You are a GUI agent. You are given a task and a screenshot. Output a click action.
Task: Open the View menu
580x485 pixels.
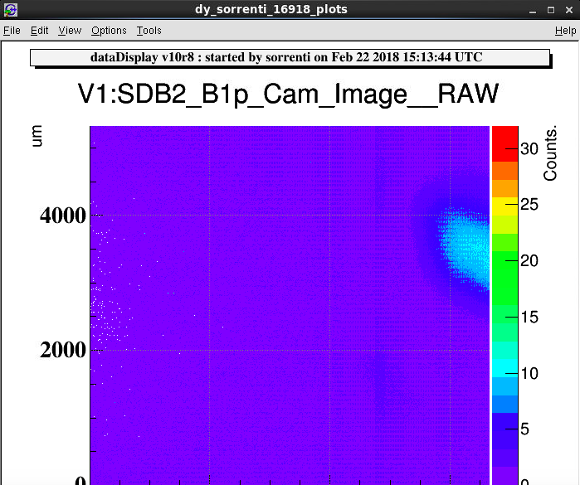tap(70, 31)
